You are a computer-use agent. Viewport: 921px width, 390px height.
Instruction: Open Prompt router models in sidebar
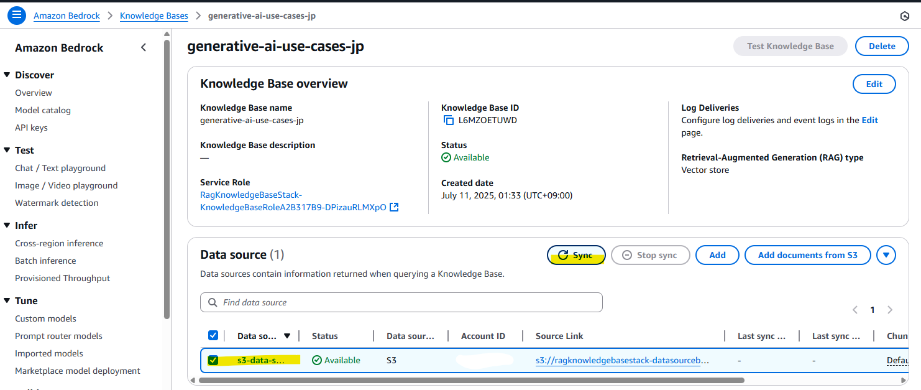pos(58,336)
